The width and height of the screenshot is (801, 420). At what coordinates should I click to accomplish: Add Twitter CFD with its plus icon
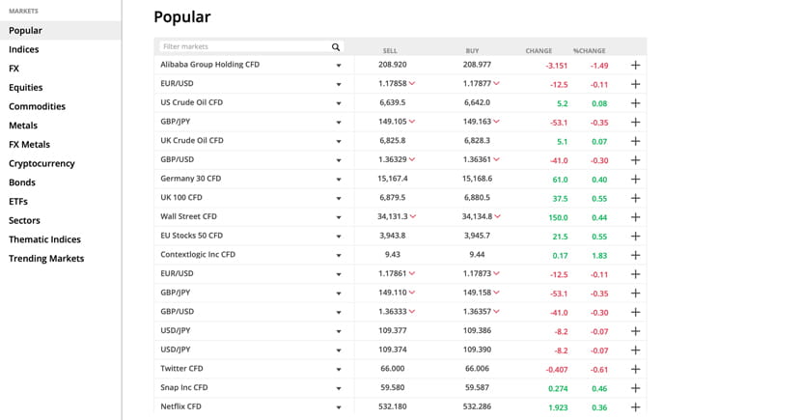[635, 369]
